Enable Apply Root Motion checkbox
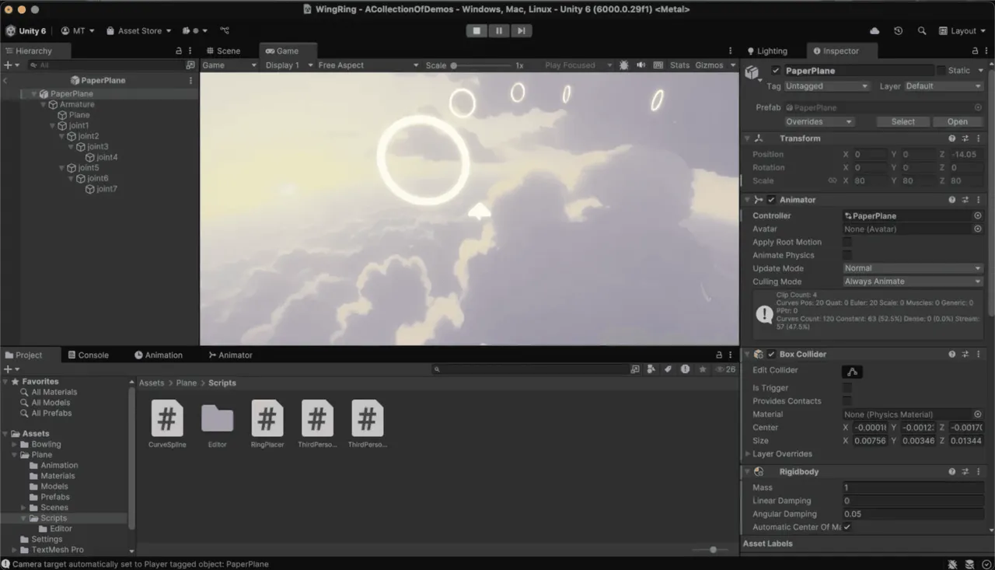Screen dimensions: 995x570 (x=847, y=242)
